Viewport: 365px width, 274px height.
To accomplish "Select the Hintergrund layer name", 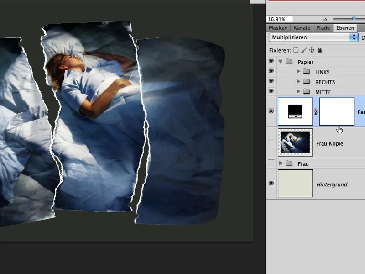I will tap(332, 184).
